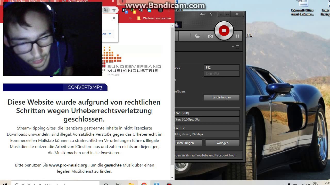Click the CONVERT2MP3 banner
330x185 pixels.
(55, 87)
